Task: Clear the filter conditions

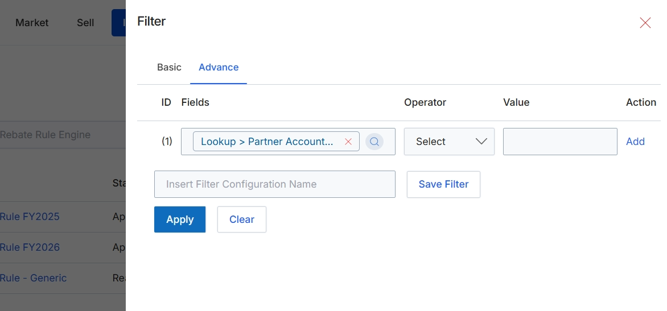Action: pyautogui.click(x=242, y=219)
